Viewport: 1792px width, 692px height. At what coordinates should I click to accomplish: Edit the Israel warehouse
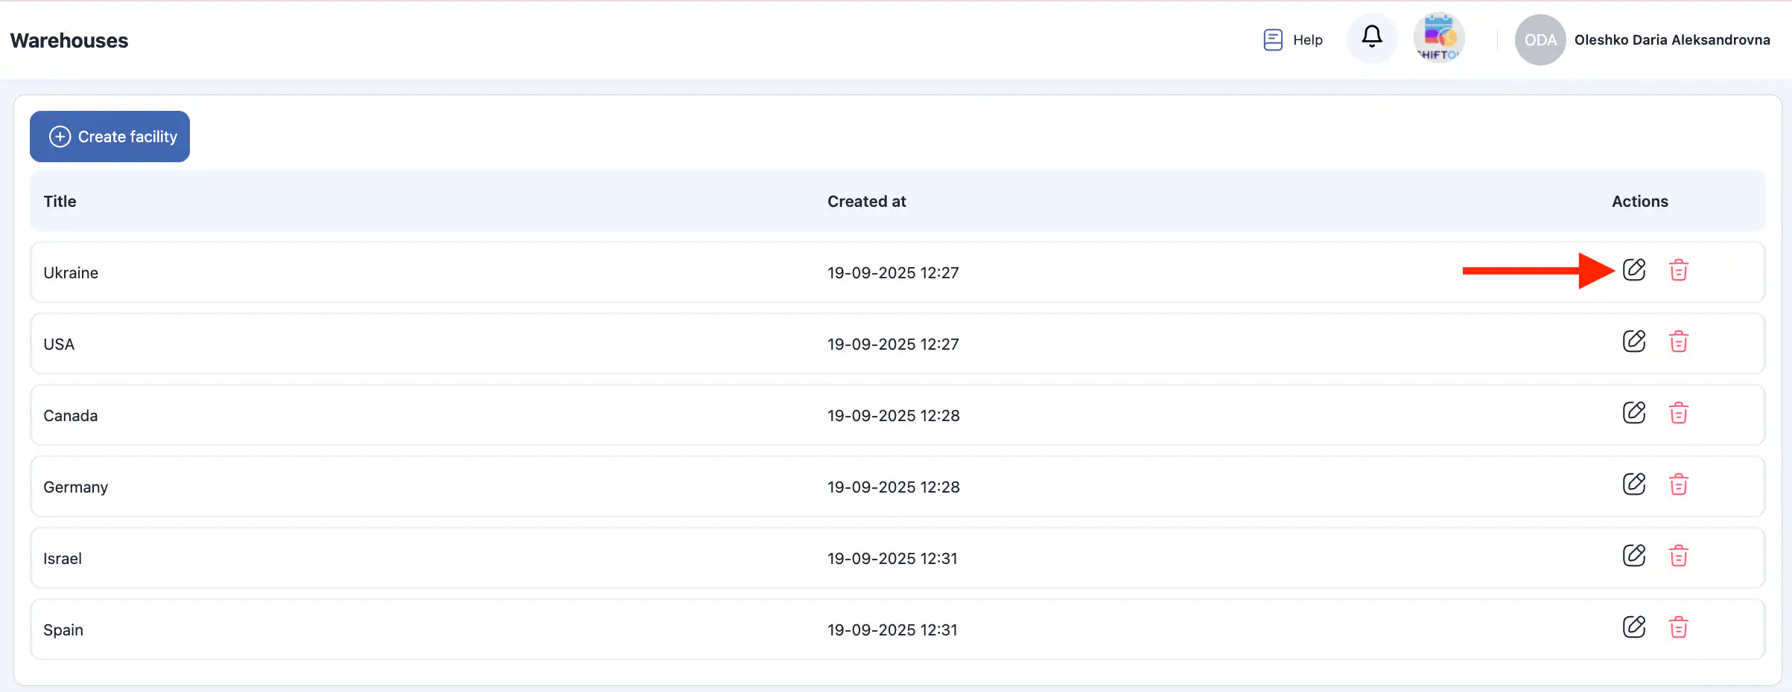coord(1633,555)
